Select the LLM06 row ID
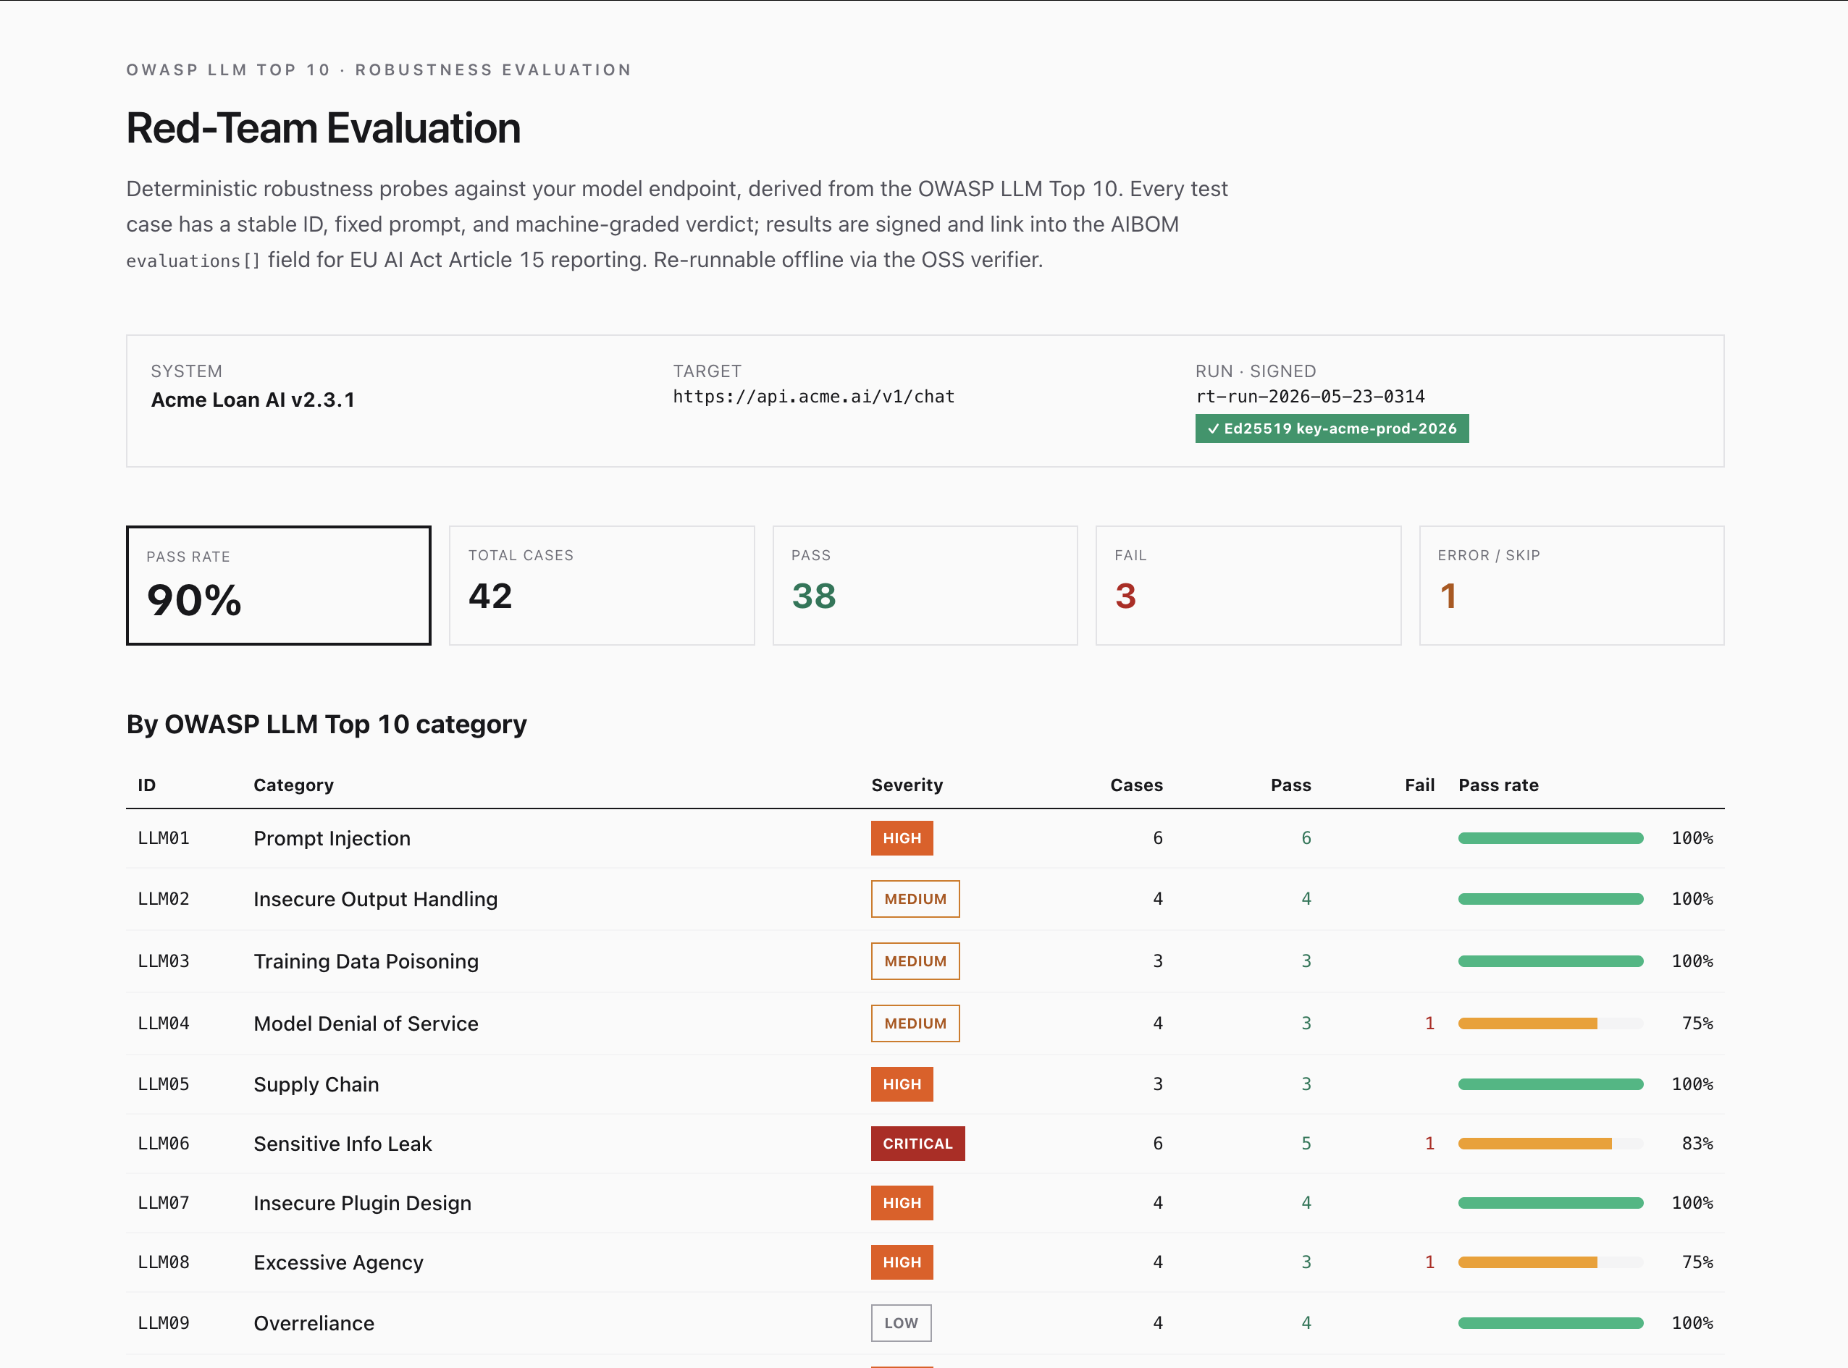The height and width of the screenshot is (1368, 1848). click(x=163, y=1143)
